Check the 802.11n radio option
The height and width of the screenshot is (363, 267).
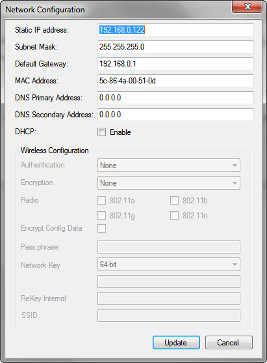click(x=174, y=215)
